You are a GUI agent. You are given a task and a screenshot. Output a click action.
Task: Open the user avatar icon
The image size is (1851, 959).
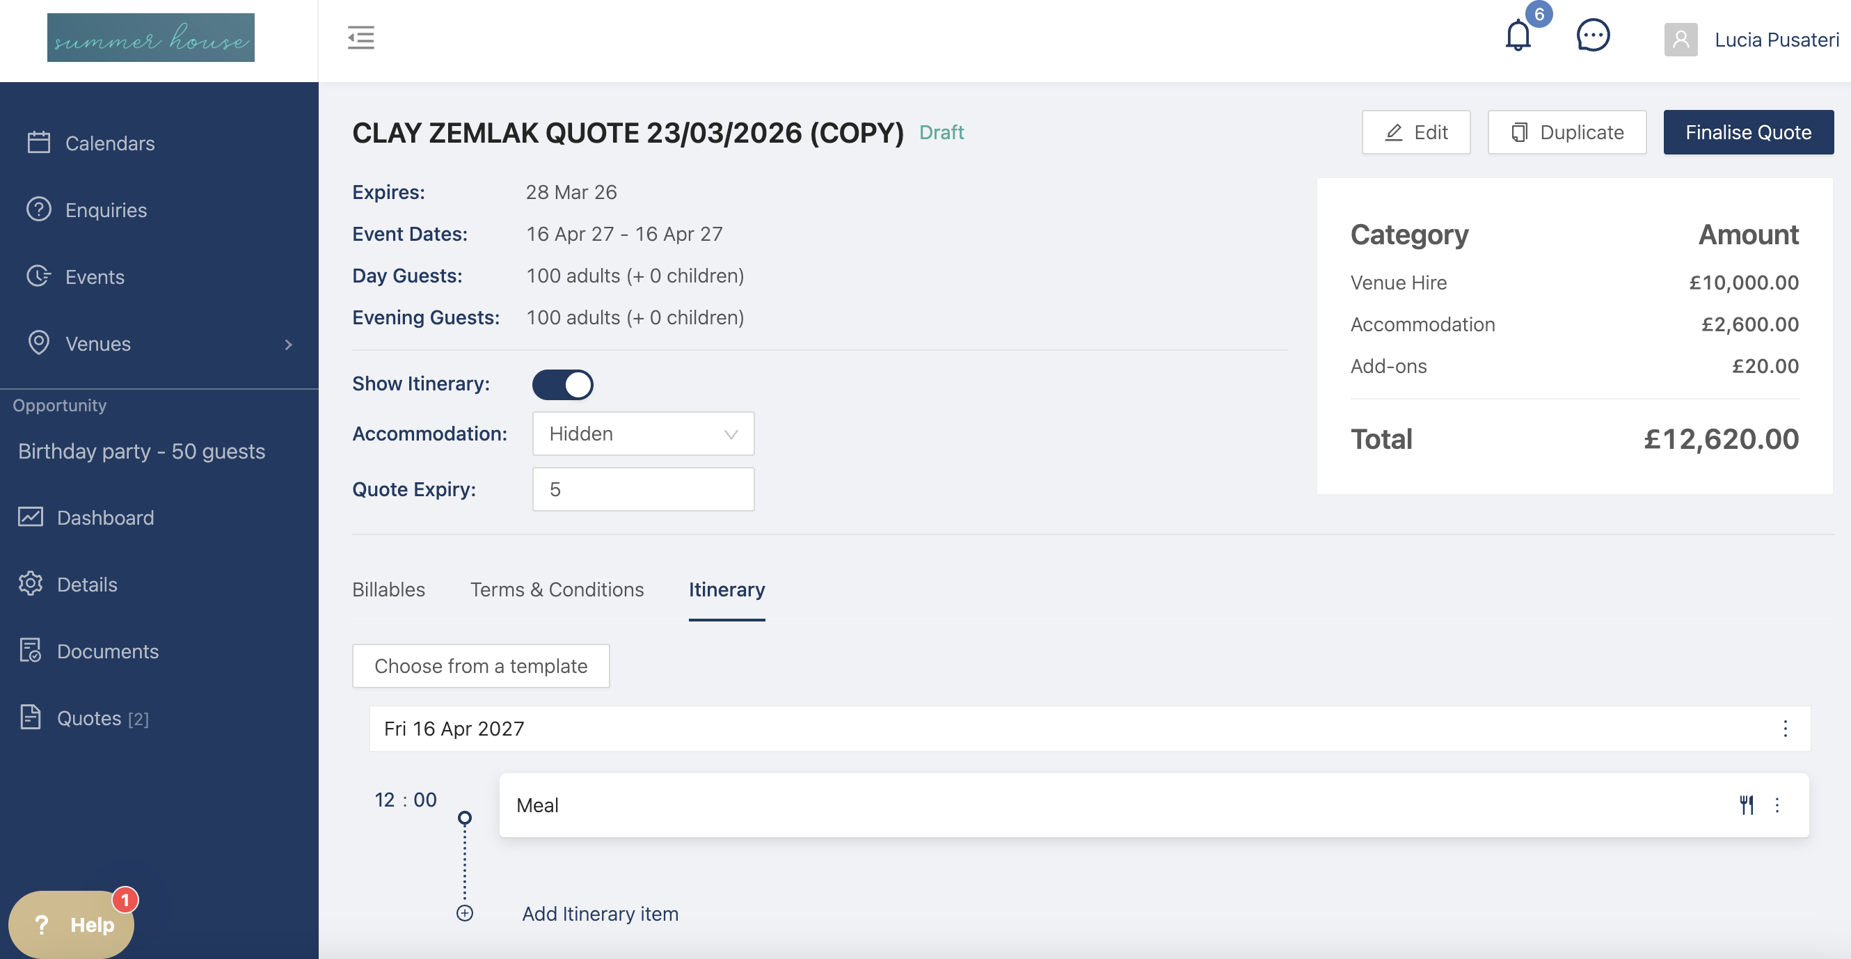(x=1680, y=40)
